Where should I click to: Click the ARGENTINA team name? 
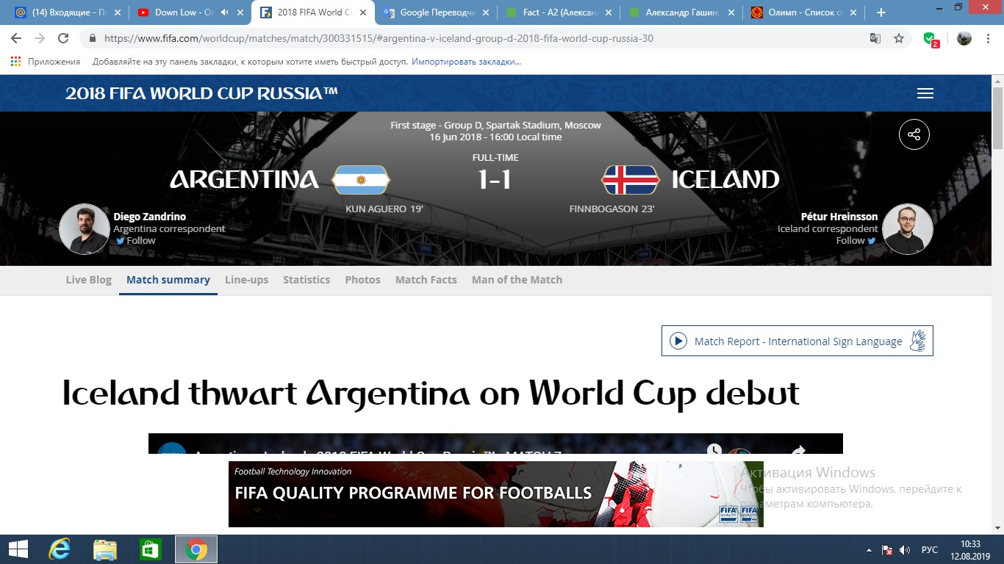point(244,179)
